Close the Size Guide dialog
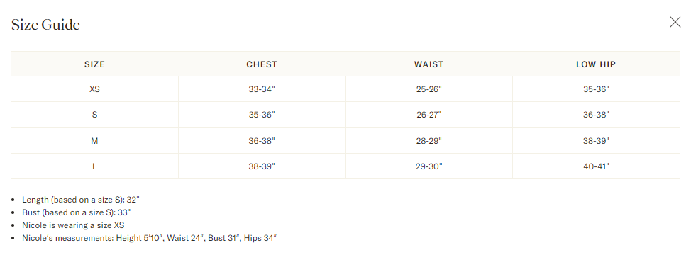 [675, 22]
